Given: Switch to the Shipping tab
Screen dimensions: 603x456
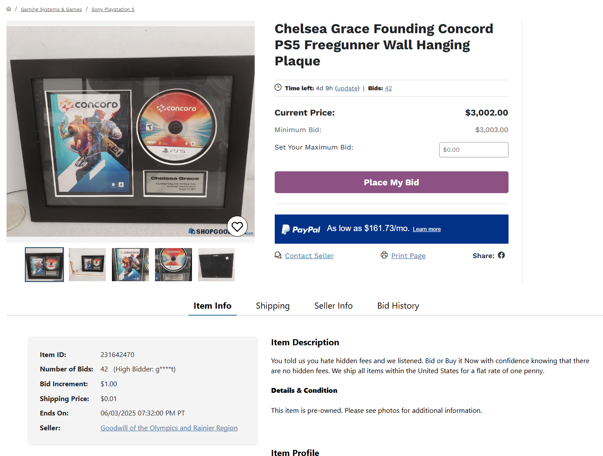Looking at the screenshot, I should pyautogui.click(x=273, y=306).
